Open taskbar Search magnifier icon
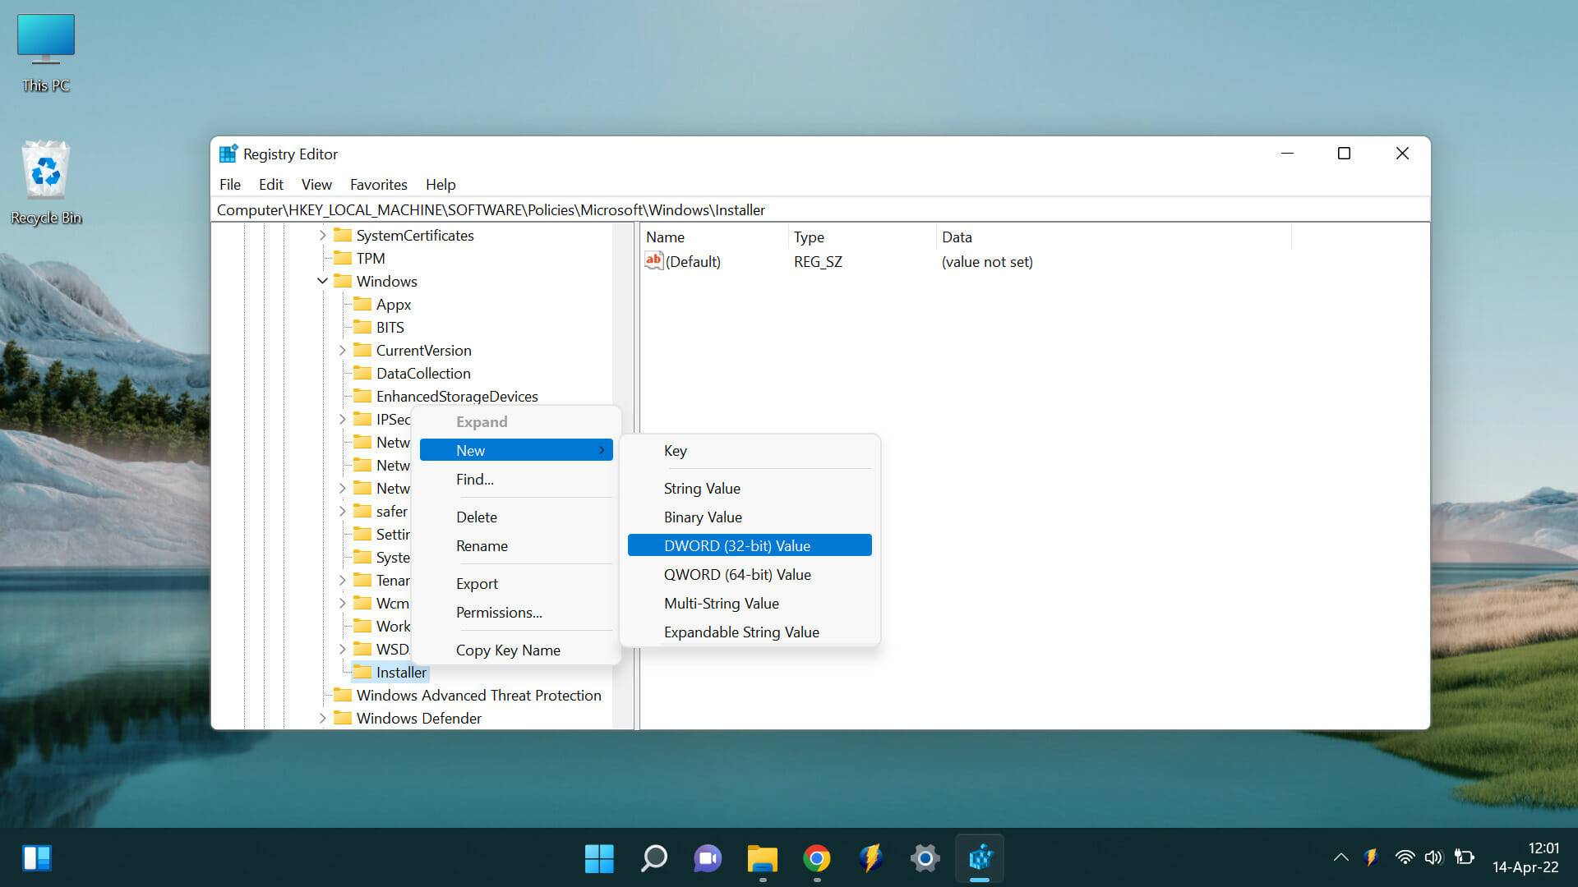This screenshot has height=887, width=1578. (x=653, y=858)
